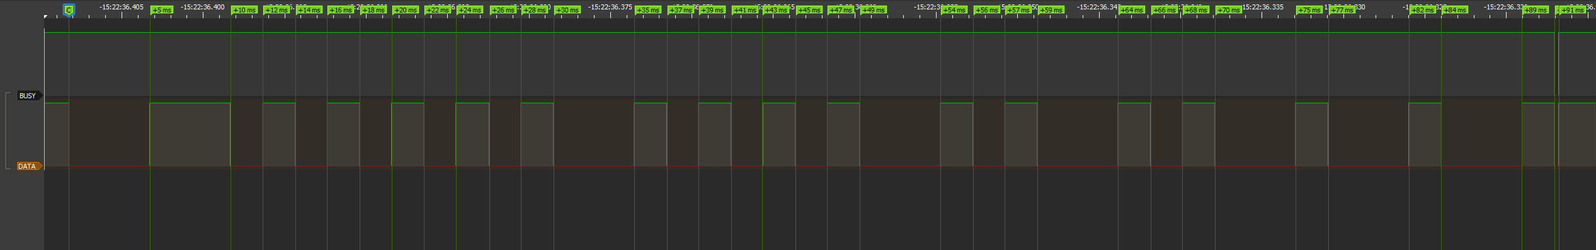Click the +5 ms timeline marker
1596x250 pixels.
(x=162, y=10)
